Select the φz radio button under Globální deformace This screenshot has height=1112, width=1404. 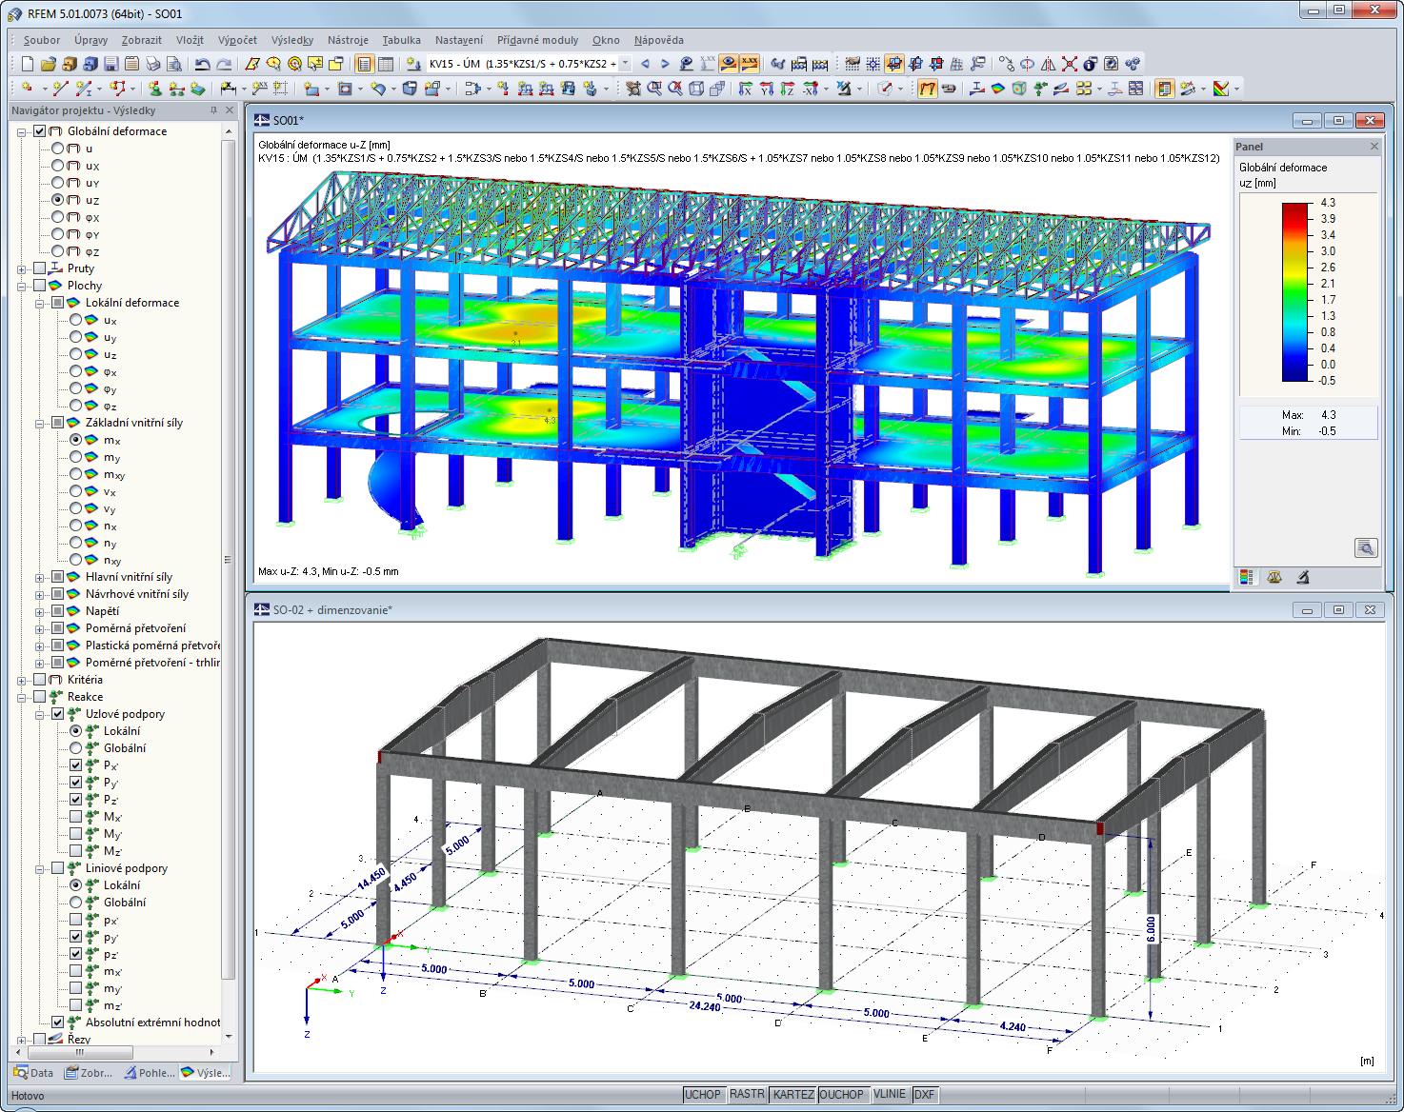click(x=58, y=251)
